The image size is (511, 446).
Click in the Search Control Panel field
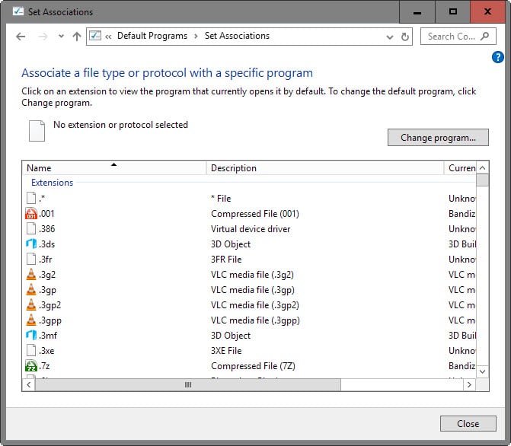452,37
